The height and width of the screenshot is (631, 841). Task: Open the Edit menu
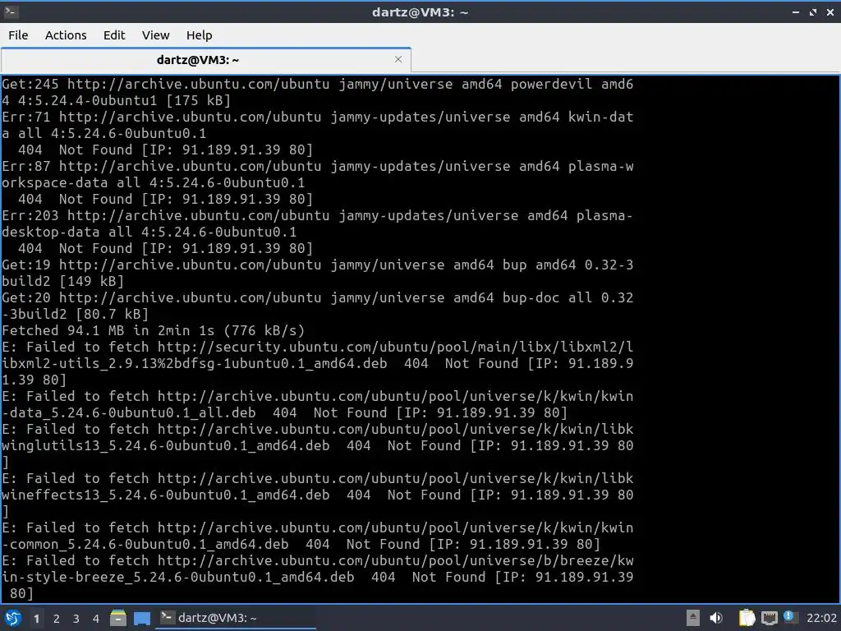tap(113, 35)
